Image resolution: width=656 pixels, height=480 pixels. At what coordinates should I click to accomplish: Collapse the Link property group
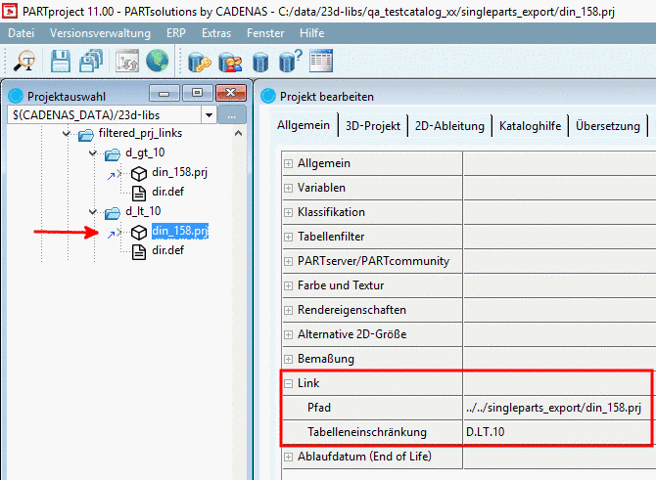point(288,383)
